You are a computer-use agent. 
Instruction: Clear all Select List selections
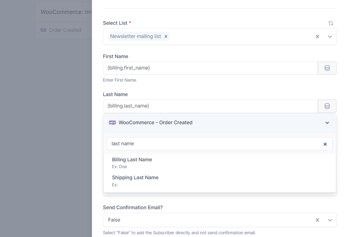[318, 37]
